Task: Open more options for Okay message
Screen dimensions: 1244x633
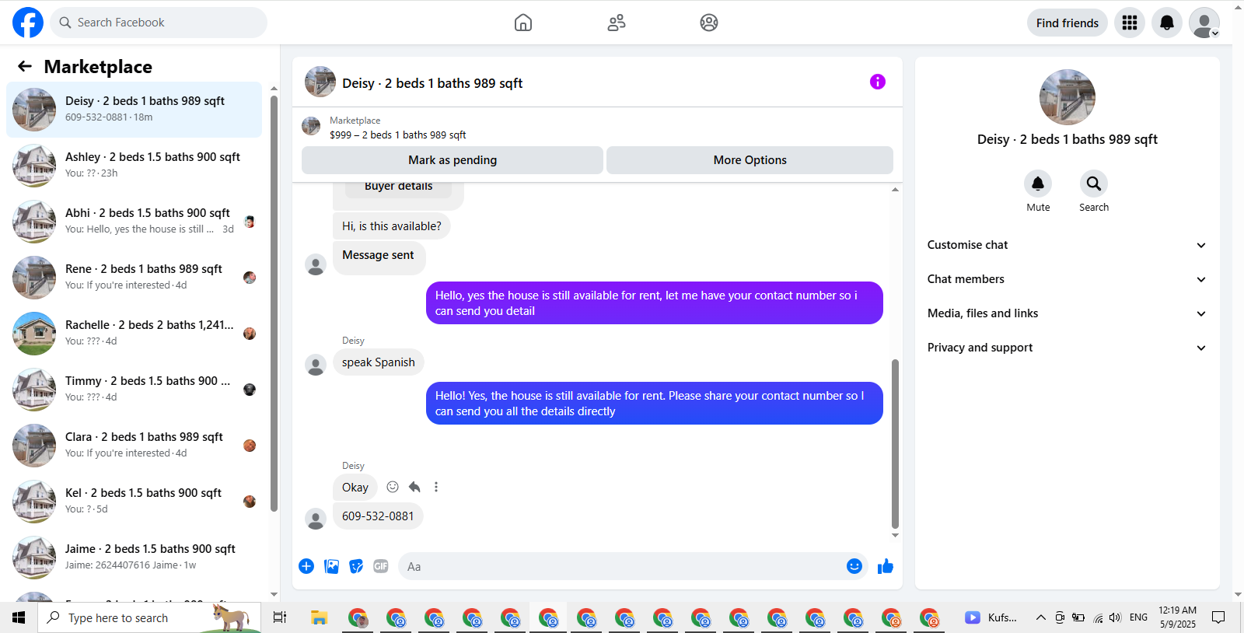Action: click(x=436, y=487)
